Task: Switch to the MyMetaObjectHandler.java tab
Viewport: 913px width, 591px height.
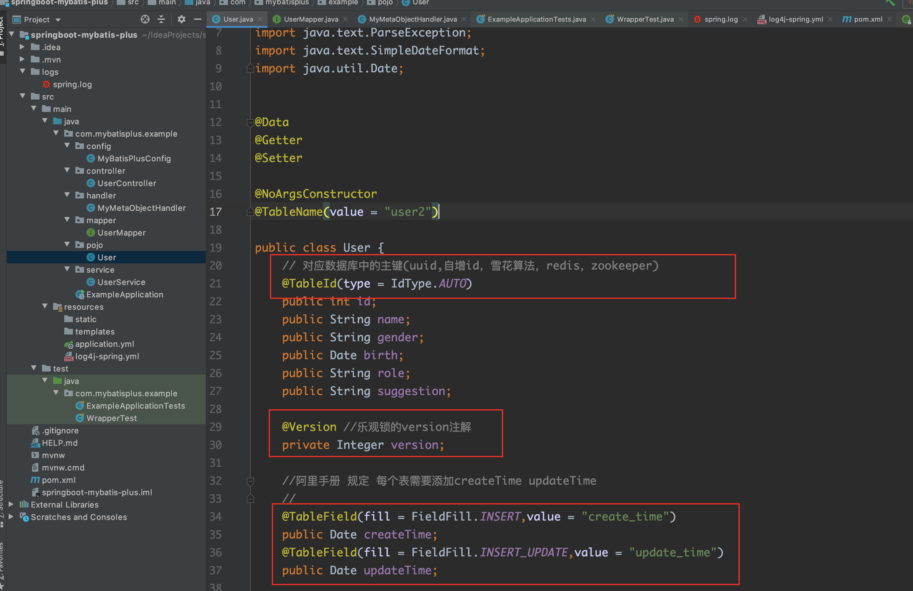Action: click(x=413, y=19)
